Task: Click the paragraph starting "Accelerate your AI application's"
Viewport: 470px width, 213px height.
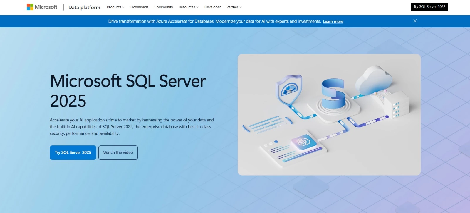Action: pyautogui.click(x=132, y=127)
